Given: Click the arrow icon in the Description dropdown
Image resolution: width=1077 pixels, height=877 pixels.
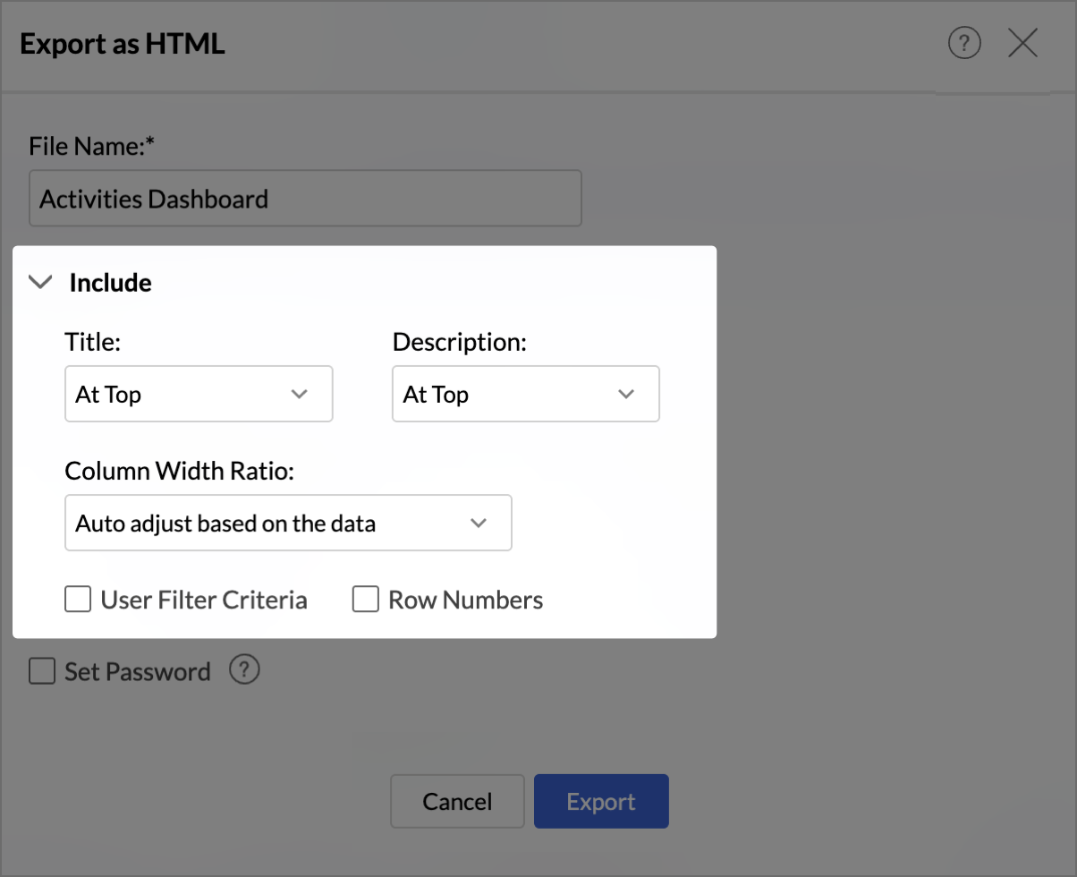Looking at the screenshot, I should coord(626,395).
